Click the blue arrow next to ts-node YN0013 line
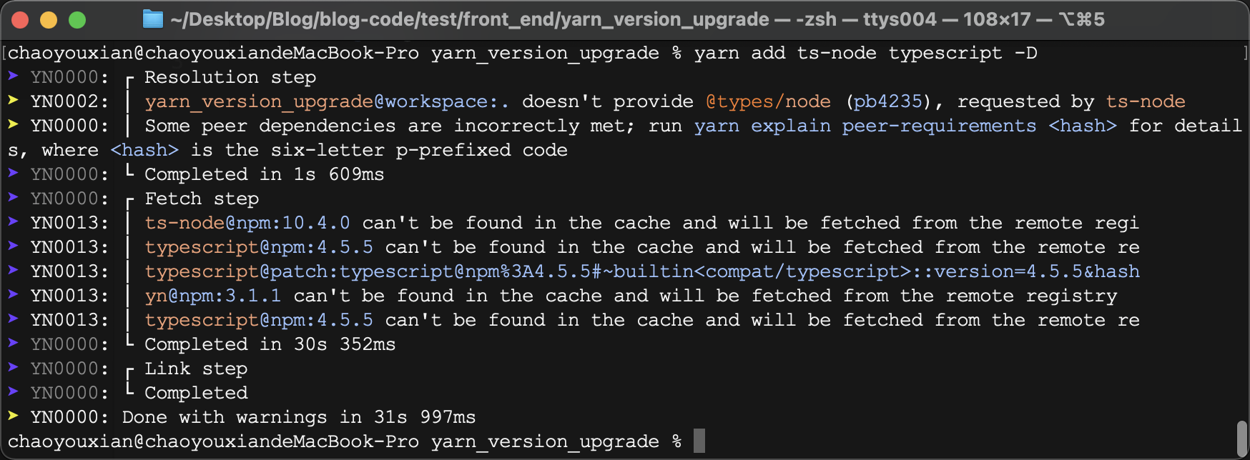This screenshot has height=460, width=1250. (x=13, y=222)
